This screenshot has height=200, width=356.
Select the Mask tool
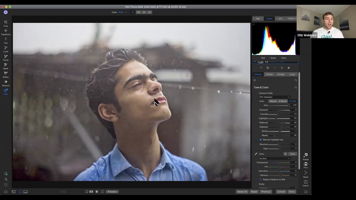6,66
